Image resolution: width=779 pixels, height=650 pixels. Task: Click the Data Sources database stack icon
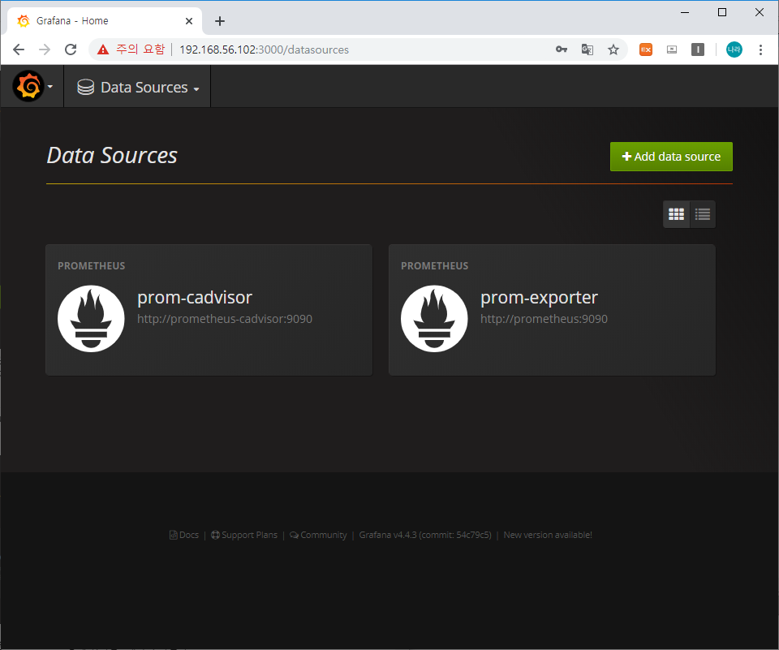85,87
